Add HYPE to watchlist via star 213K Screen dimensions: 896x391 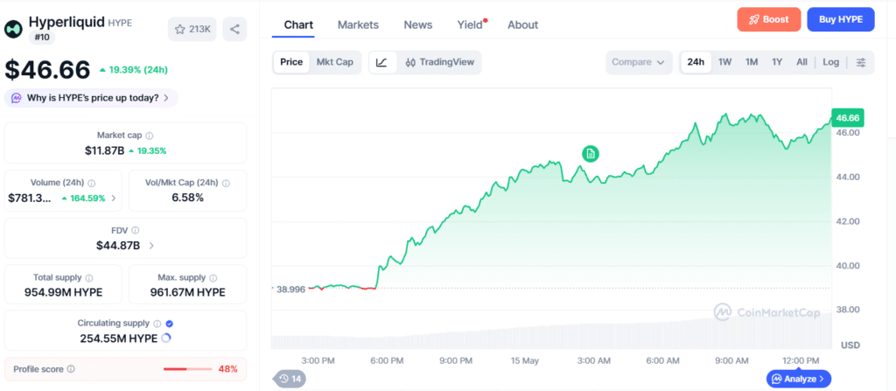pyautogui.click(x=192, y=29)
